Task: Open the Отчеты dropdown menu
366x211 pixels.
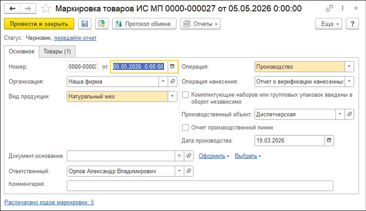Action: [x=200, y=24]
